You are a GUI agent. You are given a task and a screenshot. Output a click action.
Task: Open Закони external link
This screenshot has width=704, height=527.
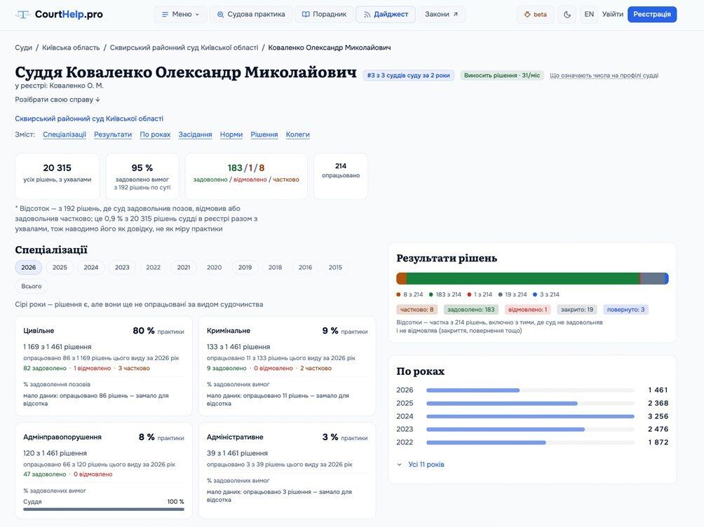[x=441, y=14]
